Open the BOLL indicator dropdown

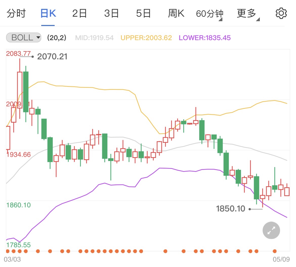pyautogui.click(x=24, y=37)
